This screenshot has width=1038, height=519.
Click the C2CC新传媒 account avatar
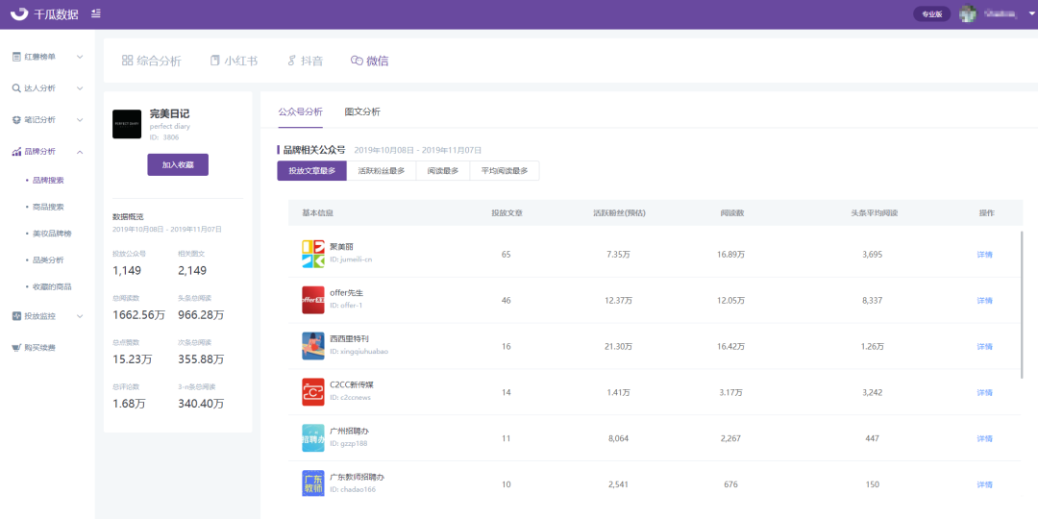pyautogui.click(x=313, y=392)
